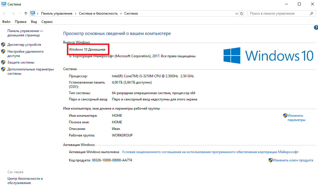Click shield icon beside Диспетчер устройств
Screen dimensions: 318x190
[x=3, y=44]
